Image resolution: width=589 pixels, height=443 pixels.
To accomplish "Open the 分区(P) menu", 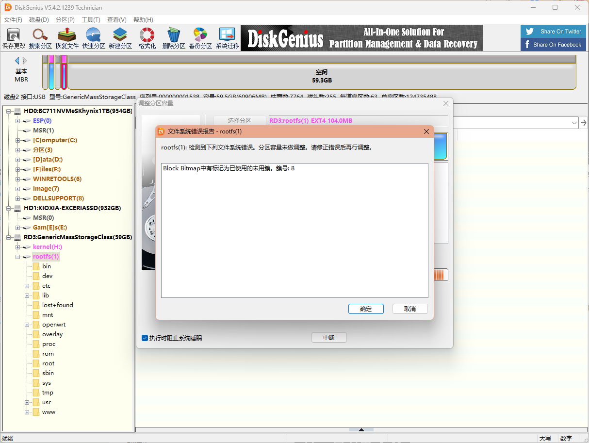I will pyautogui.click(x=65, y=20).
